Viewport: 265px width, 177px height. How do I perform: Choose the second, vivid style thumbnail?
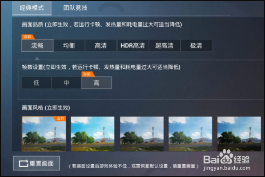[93, 134]
